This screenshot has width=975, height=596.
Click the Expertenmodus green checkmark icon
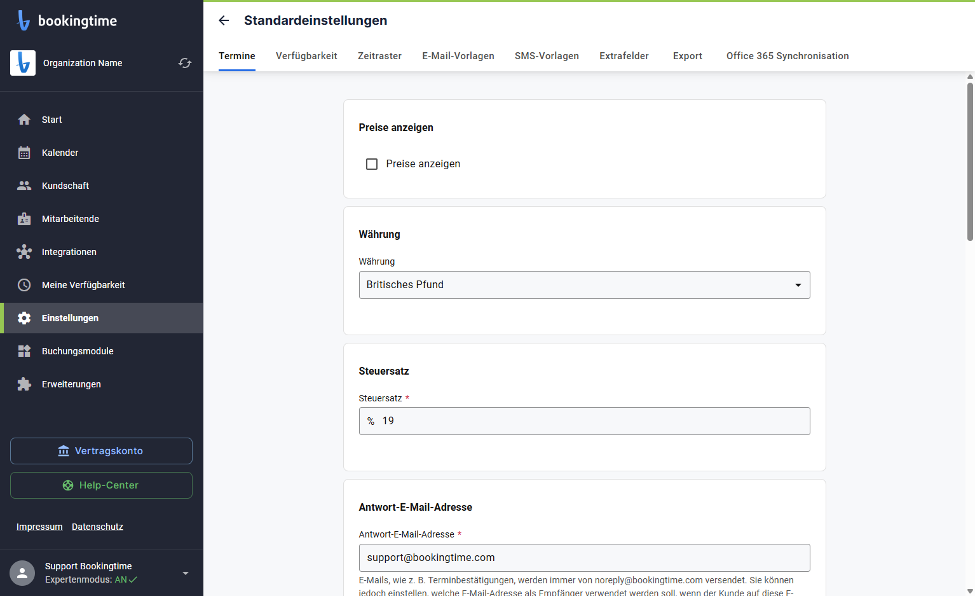click(x=133, y=579)
